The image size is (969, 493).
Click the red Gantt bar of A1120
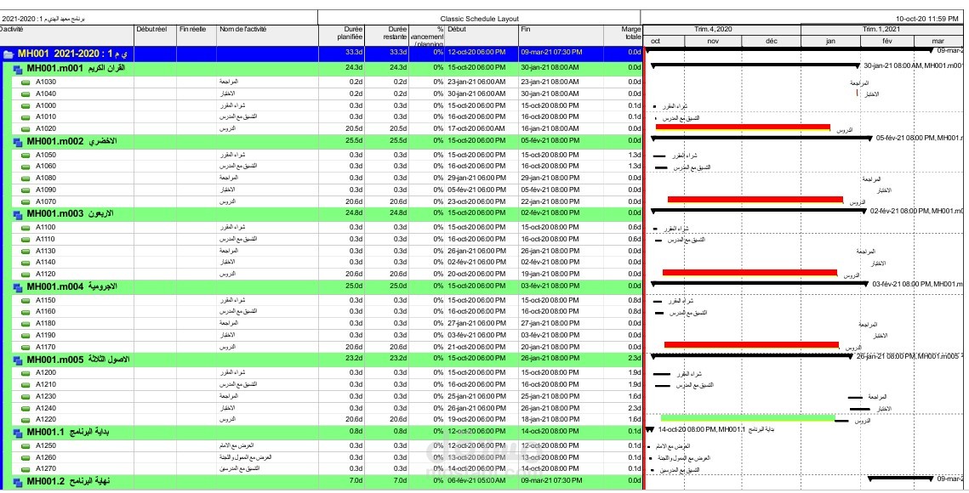coord(750,273)
